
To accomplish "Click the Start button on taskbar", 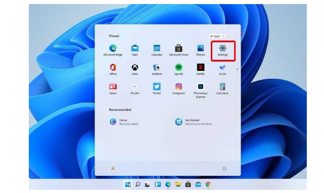I will click(128, 184).
